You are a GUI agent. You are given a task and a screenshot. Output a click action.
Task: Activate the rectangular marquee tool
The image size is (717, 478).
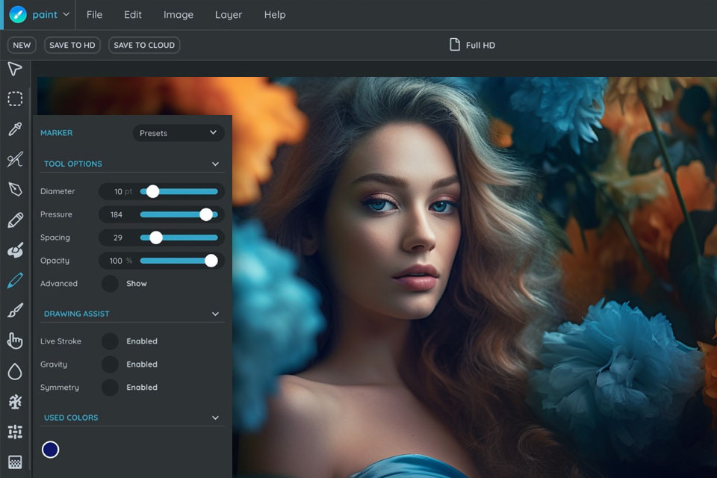(x=14, y=99)
